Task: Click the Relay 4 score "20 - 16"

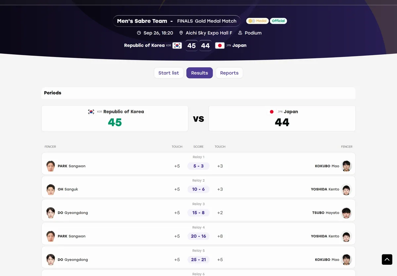Action: click(198, 236)
